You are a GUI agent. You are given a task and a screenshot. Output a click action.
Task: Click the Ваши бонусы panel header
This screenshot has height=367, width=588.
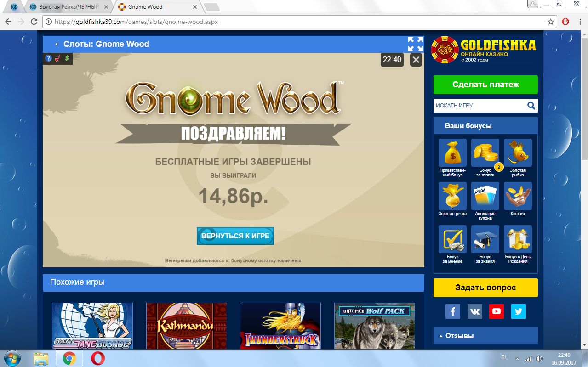[485, 126]
